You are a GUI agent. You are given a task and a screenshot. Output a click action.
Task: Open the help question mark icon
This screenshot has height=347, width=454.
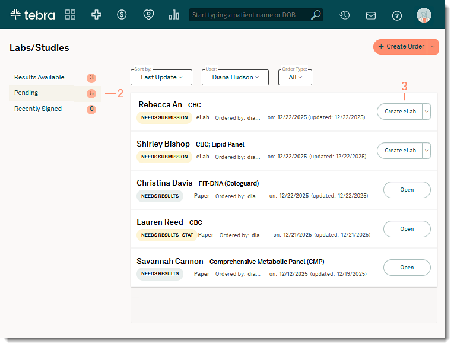[396, 15]
